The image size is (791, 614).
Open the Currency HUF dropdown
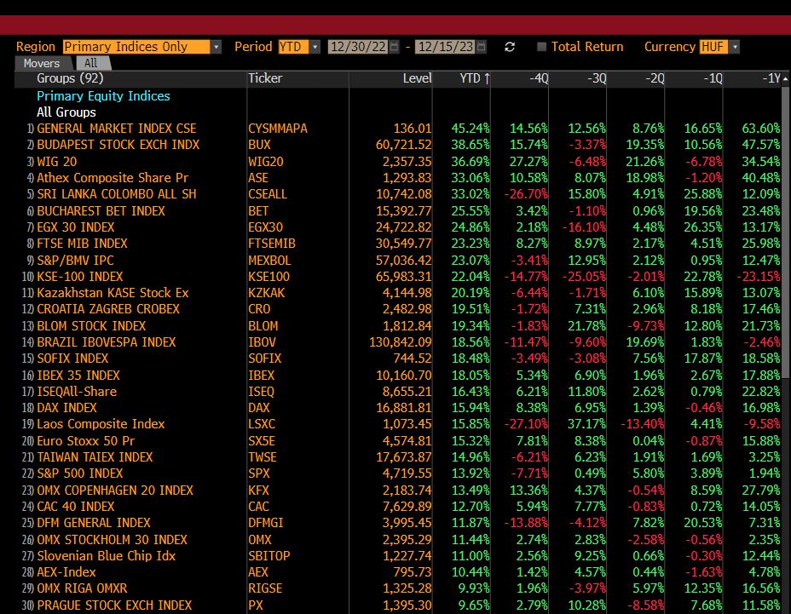(x=735, y=47)
